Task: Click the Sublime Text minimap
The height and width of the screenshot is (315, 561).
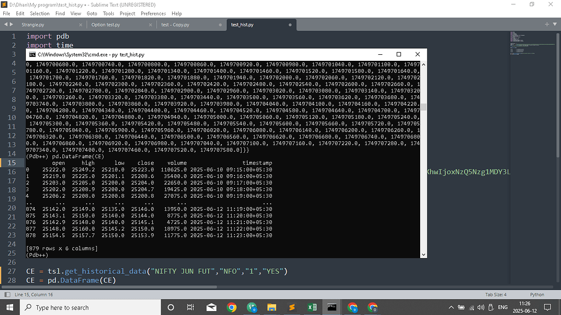Action: (533, 43)
